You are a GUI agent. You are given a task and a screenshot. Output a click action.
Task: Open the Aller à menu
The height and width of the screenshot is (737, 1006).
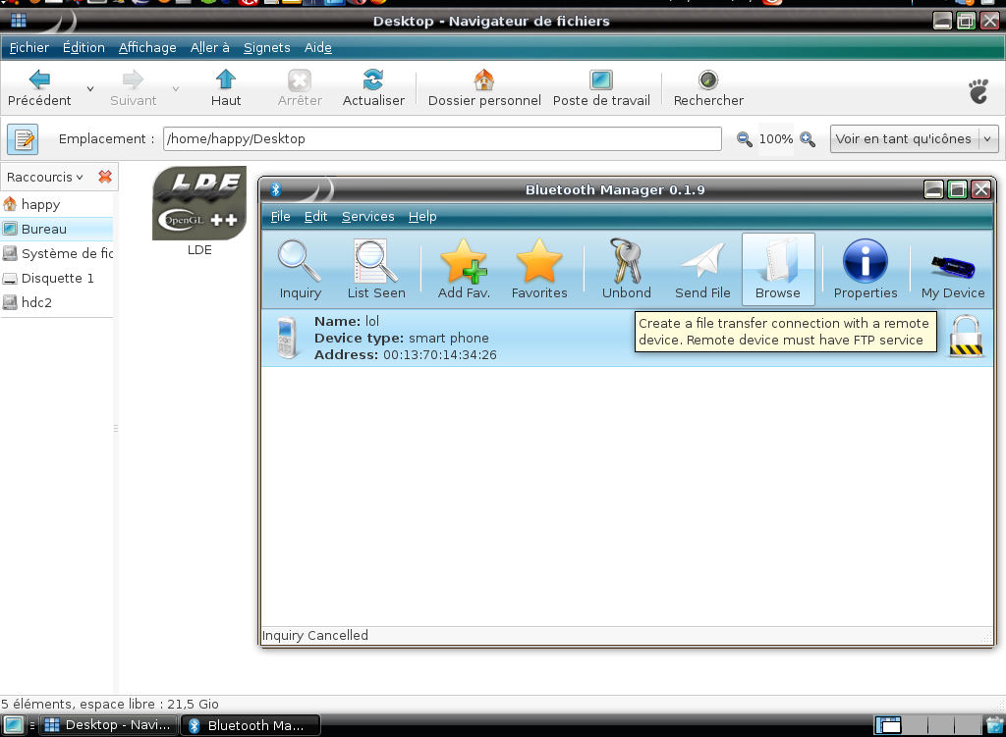tap(210, 47)
